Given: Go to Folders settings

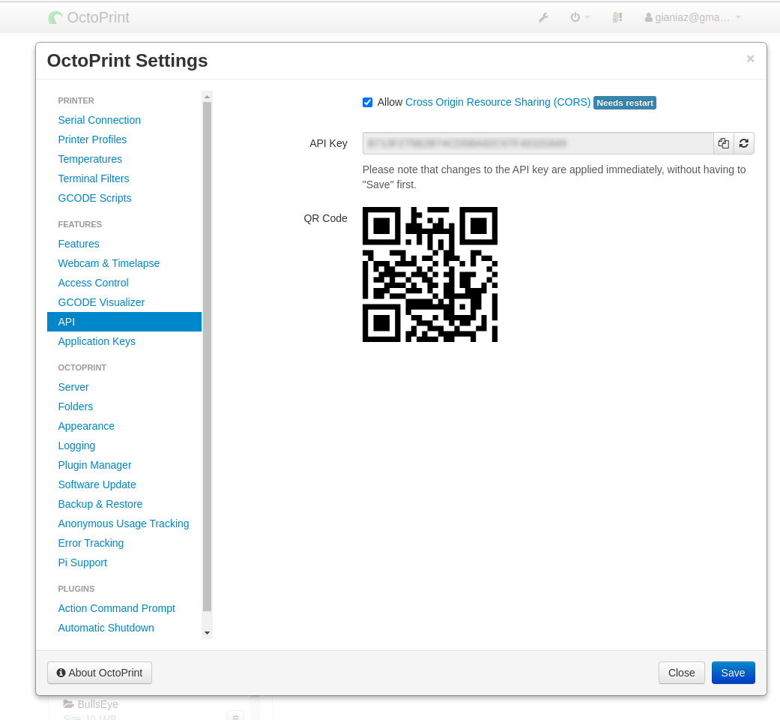Looking at the screenshot, I should [x=76, y=406].
